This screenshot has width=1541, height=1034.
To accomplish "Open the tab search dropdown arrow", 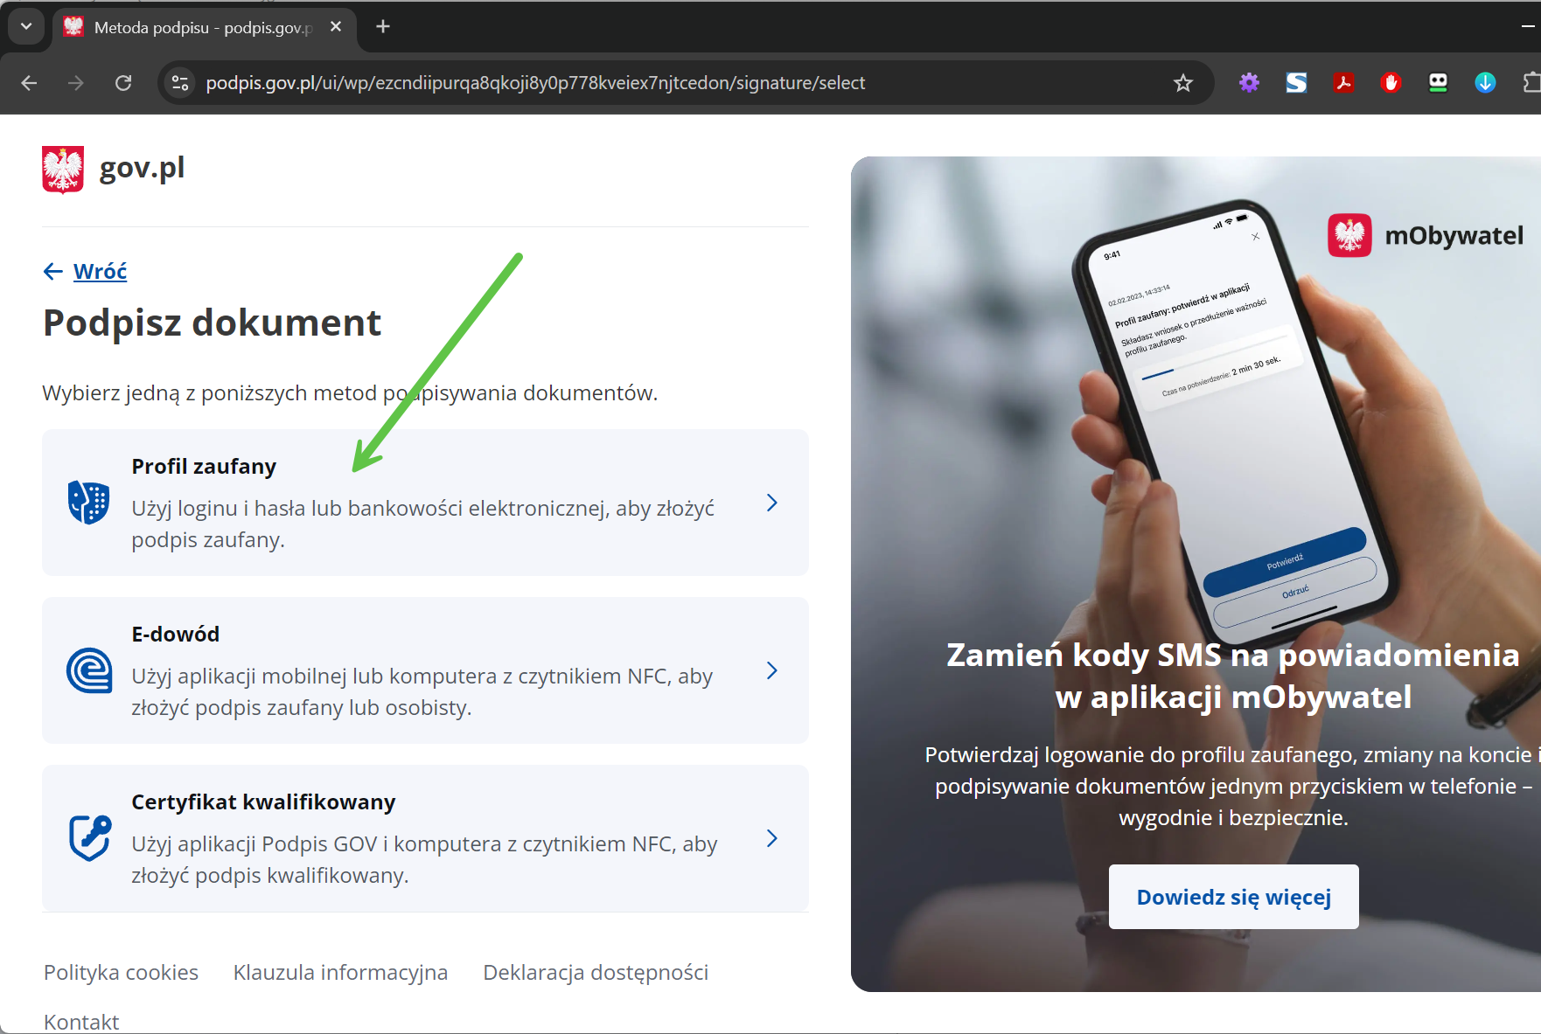I will click(x=26, y=26).
